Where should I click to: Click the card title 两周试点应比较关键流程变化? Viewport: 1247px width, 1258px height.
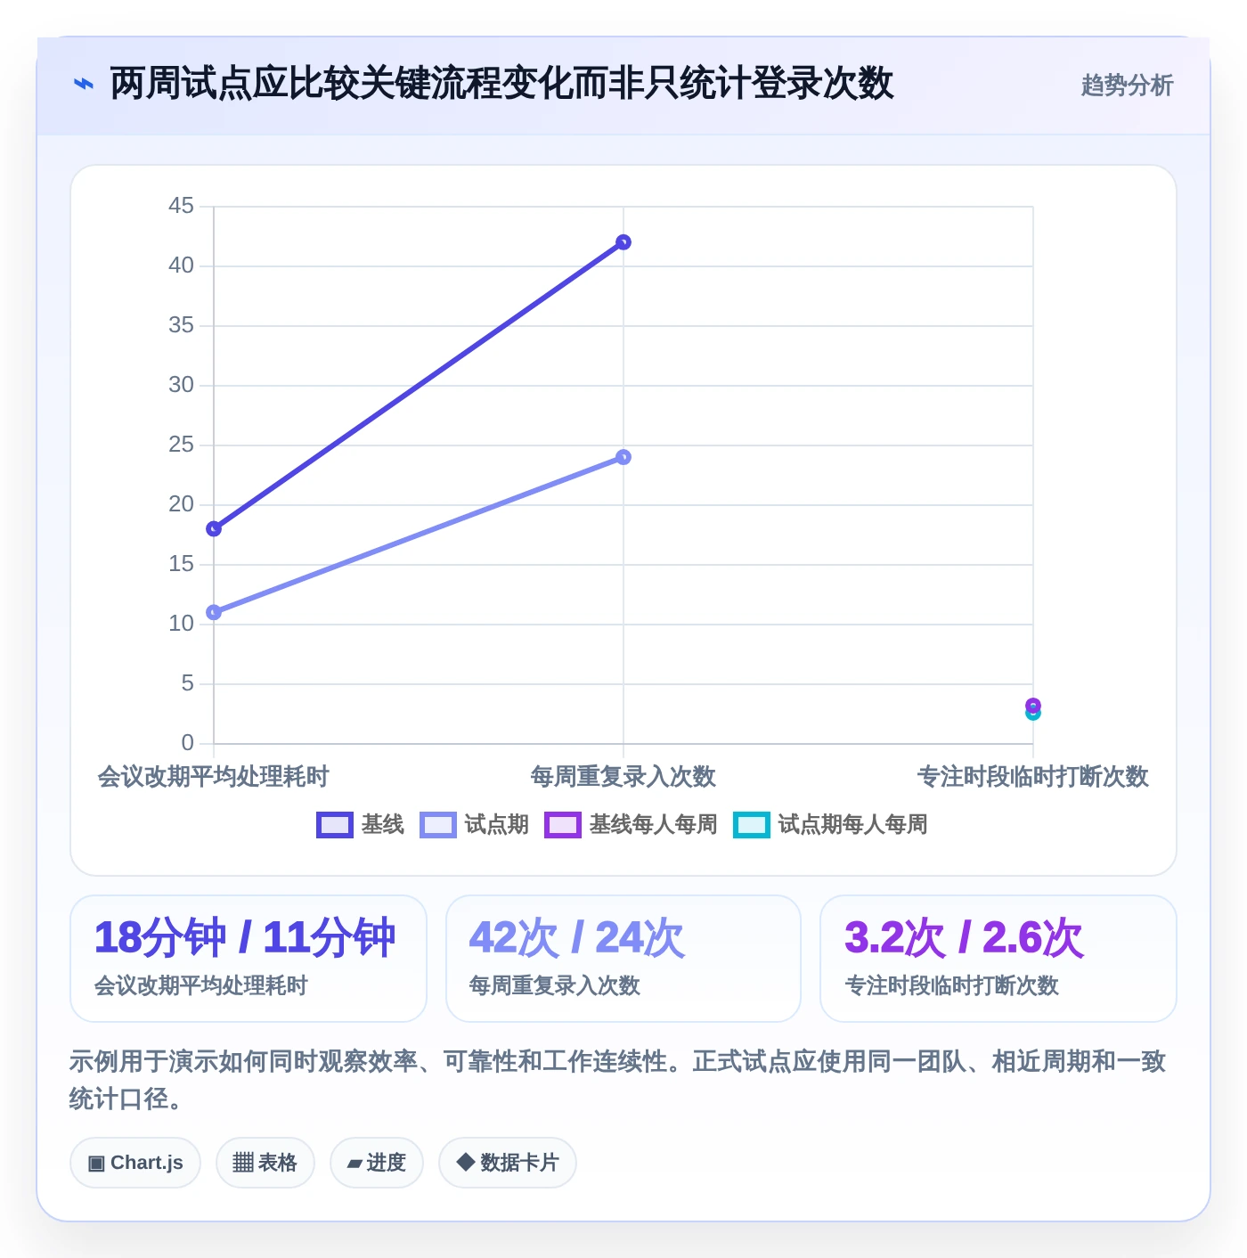(x=502, y=84)
